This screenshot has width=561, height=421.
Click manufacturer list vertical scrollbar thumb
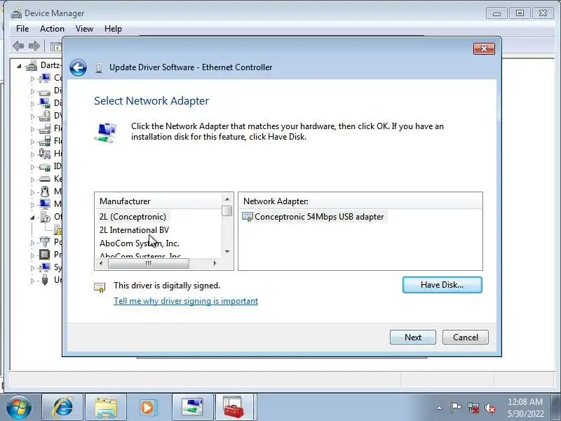(x=227, y=210)
